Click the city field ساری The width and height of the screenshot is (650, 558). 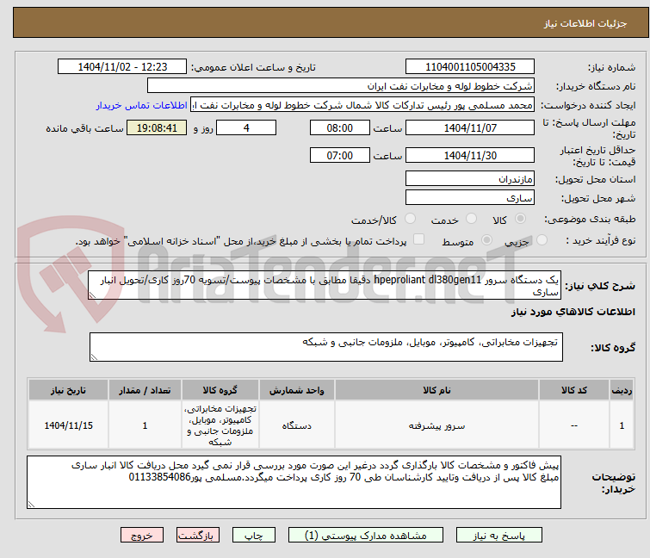[x=470, y=198]
